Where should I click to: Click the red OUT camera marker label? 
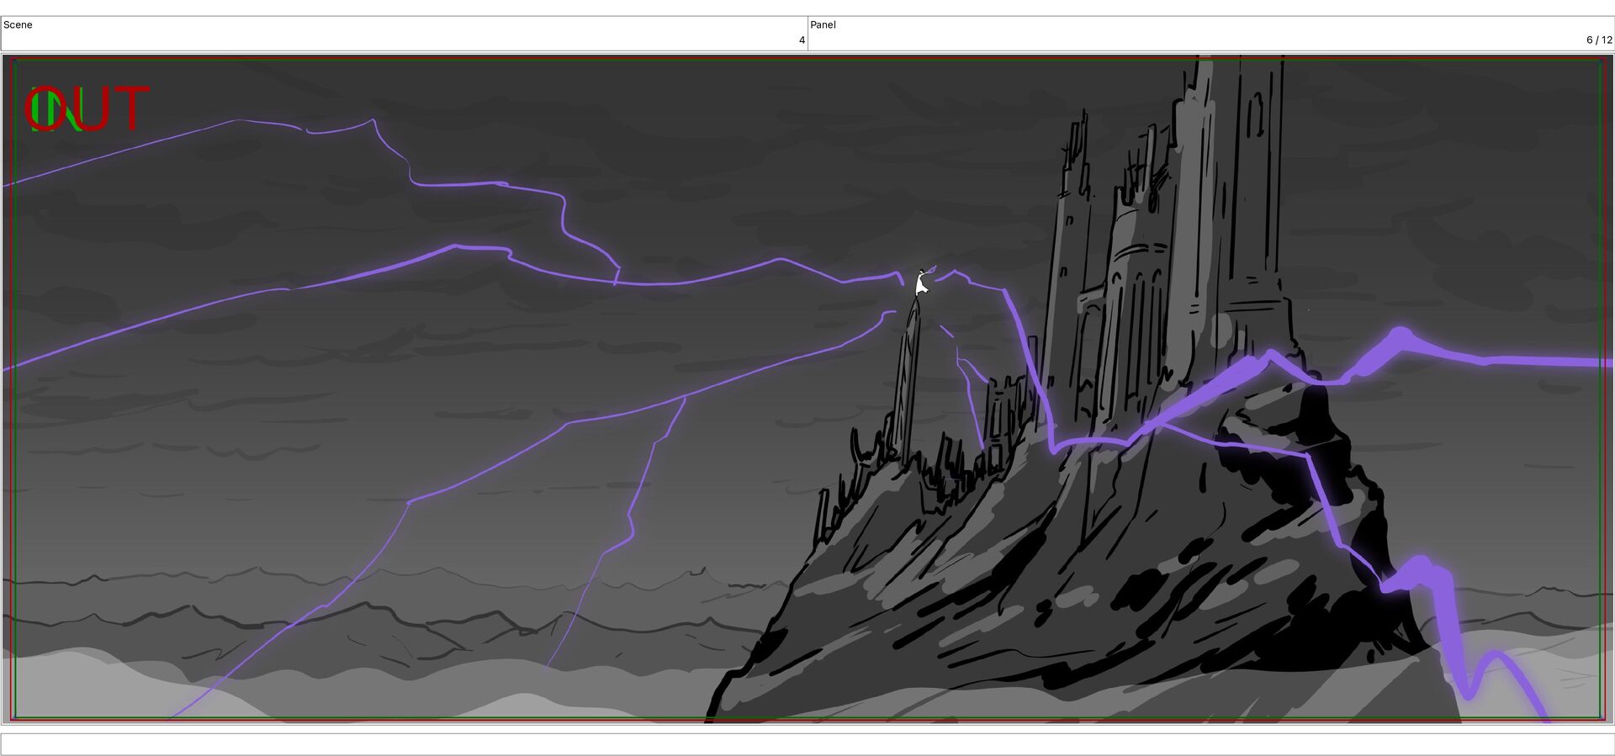click(x=87, y=109)
